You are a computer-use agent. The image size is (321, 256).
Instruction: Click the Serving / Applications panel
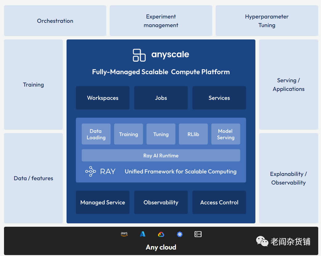[288, 85]
